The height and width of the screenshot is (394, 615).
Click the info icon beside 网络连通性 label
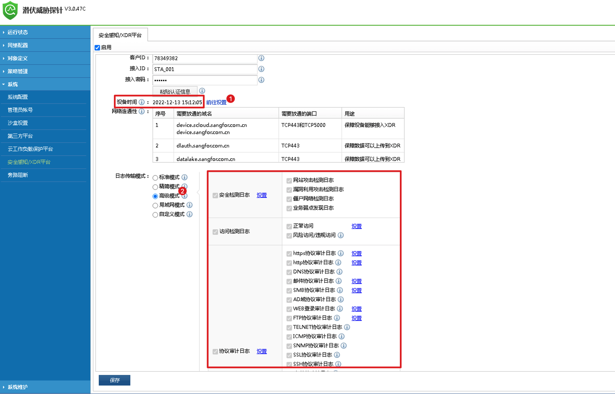(142, 111)
